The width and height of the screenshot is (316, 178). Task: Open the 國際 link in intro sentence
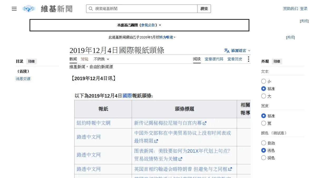click(127, 96)
